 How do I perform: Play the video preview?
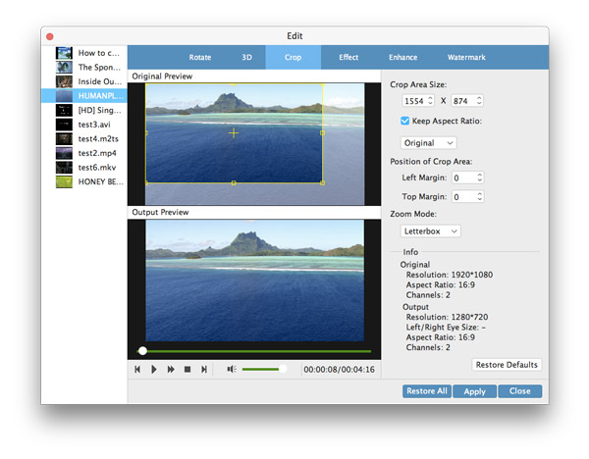point(154,370)
